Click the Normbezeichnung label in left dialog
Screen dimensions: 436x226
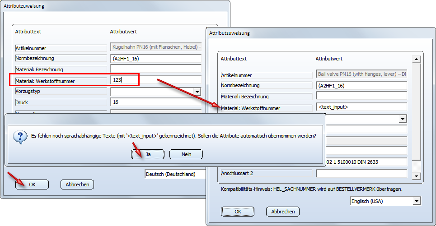[61, 58]
